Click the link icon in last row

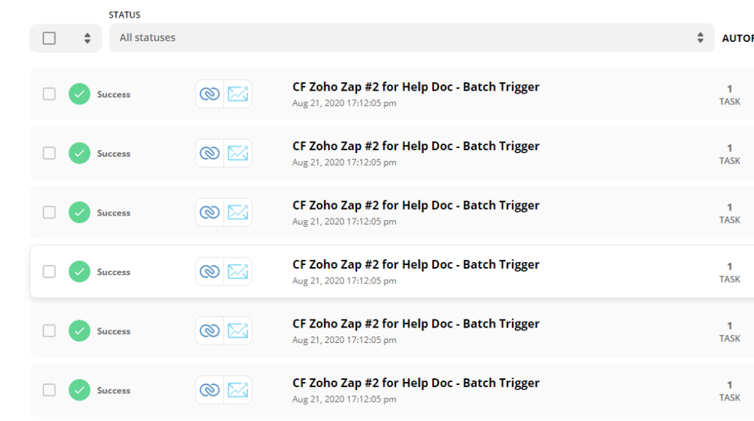(210, 390)
